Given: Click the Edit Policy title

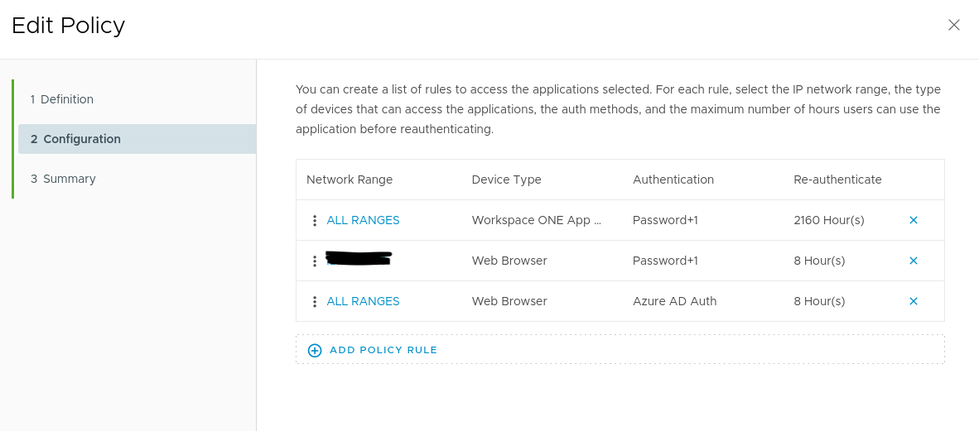Looking at the screenshot, I should coord(68,26).
